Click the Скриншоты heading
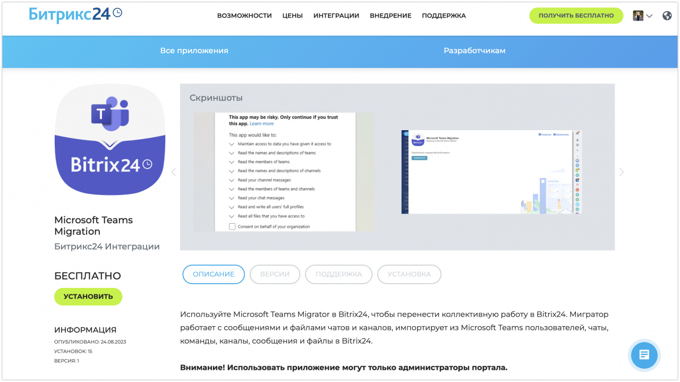 [x=216, y=98]
